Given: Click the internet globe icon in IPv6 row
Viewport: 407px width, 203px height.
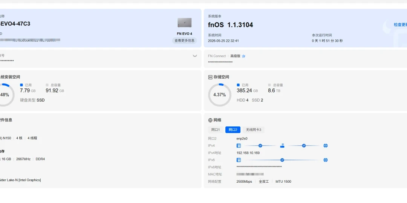Looking at the screenshot, I should point(326,160).
